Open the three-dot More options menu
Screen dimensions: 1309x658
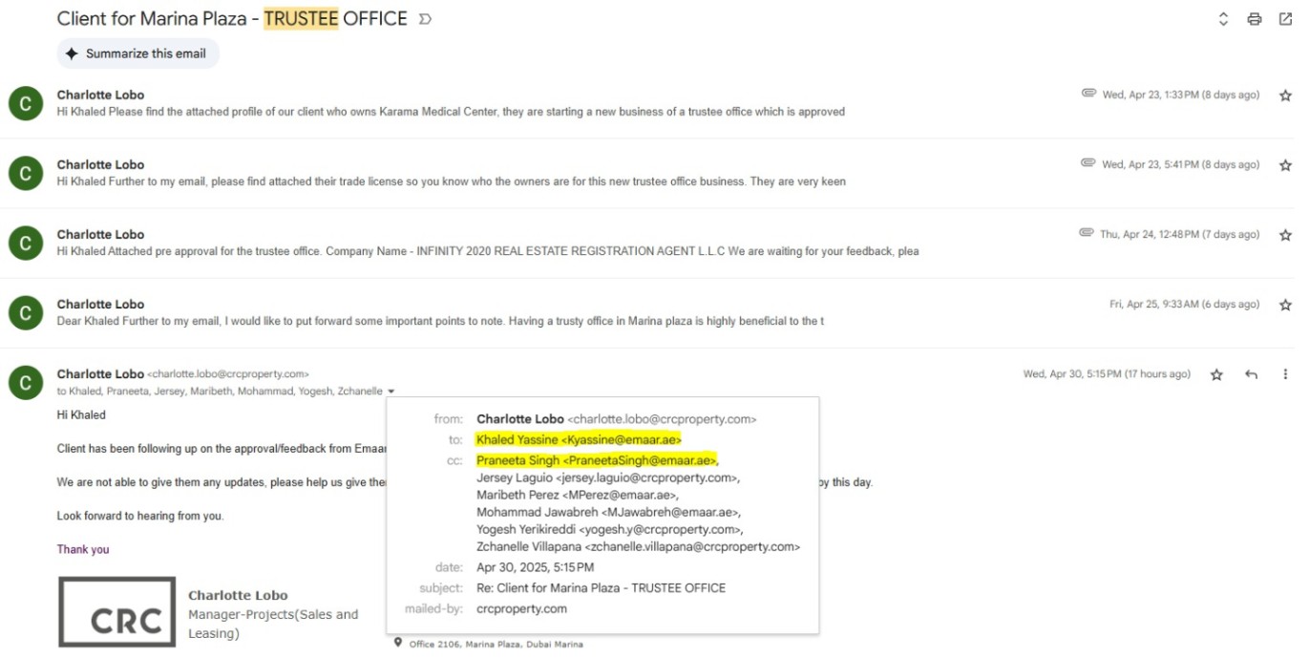(x=1285, y=374)
